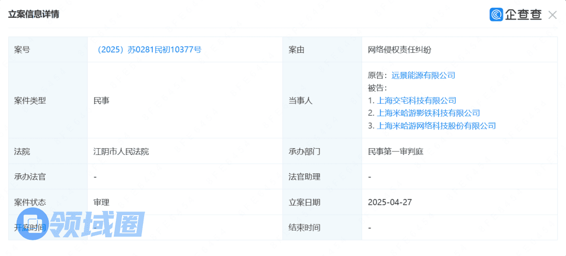Click the 当事人 row label
The width and height of the screenshot is (566, 256).
click(x=300, y=101)
